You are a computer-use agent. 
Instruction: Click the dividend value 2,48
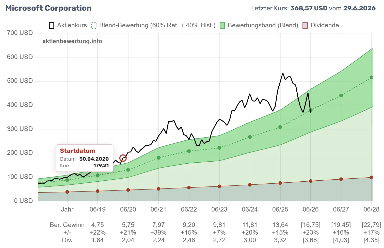point(189,240)
